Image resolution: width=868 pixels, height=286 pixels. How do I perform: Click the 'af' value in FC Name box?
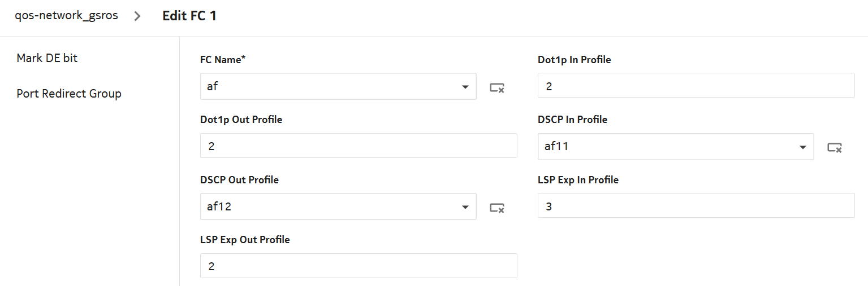[x=213, y=87]
